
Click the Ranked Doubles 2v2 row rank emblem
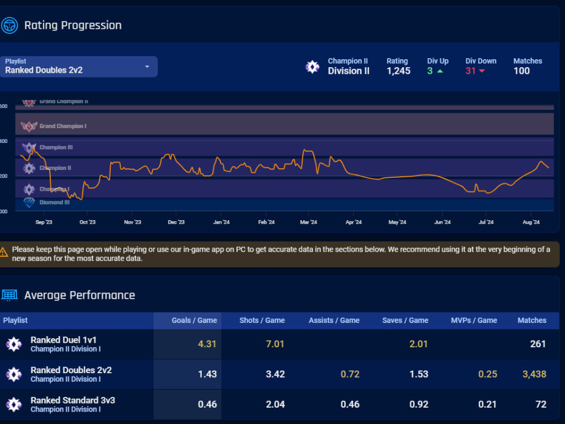click(14, 374)
